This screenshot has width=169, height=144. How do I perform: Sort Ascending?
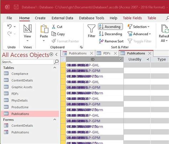point(111,26)
